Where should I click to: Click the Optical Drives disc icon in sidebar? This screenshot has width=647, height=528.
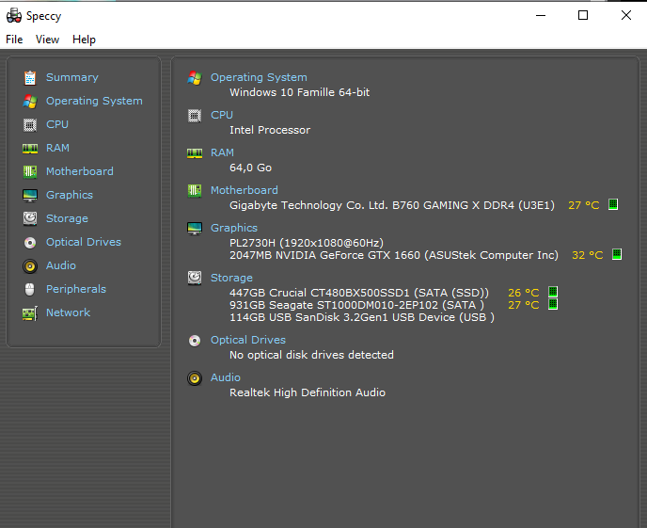(x=30, y=242)
